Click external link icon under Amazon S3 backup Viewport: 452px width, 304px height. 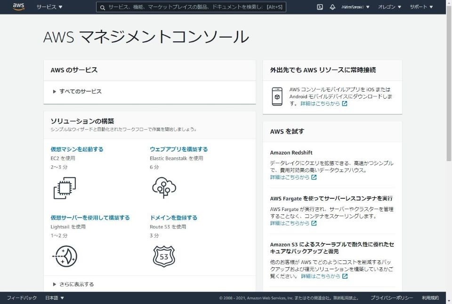click(x=345, y=276)
